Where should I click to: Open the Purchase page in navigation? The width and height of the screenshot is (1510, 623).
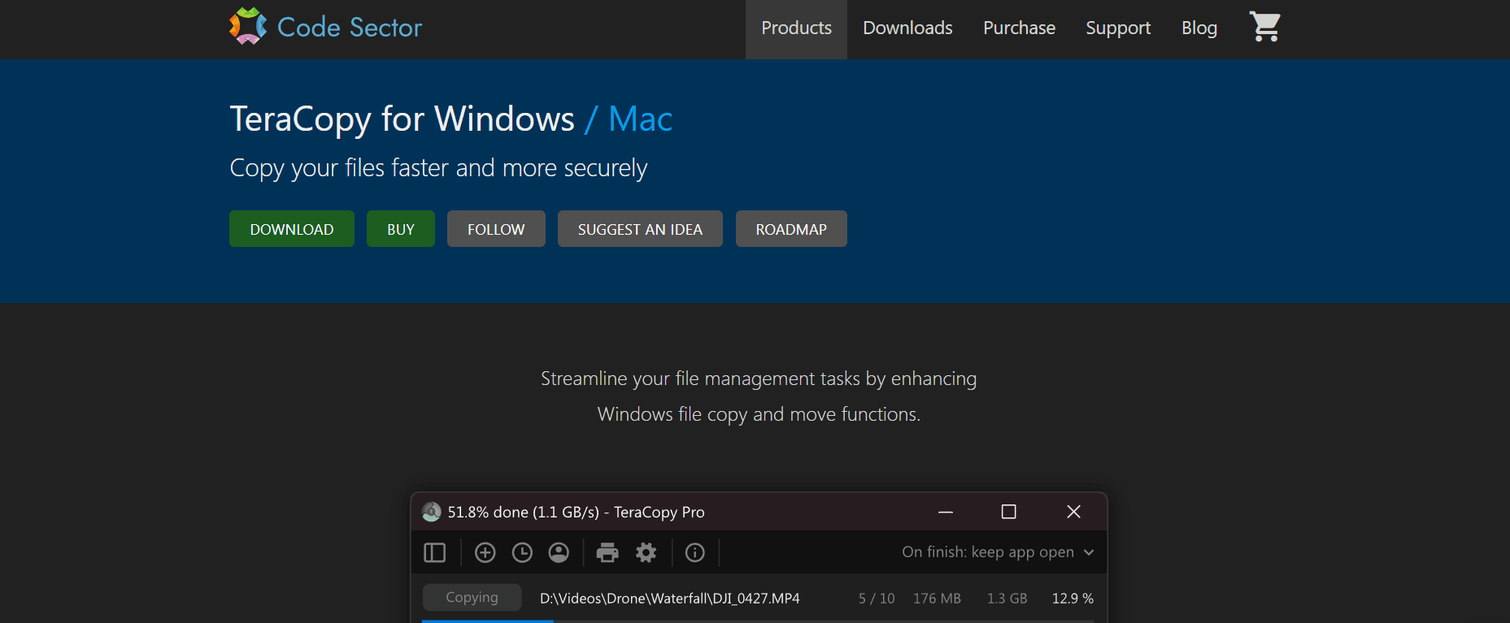coord(1019,28)
